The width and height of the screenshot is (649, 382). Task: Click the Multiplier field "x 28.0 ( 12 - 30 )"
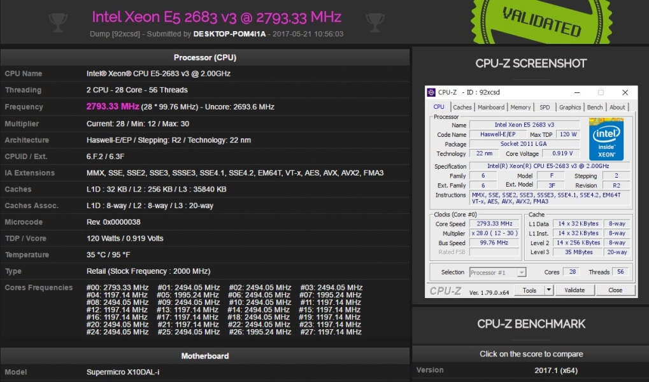click(494, 233)
